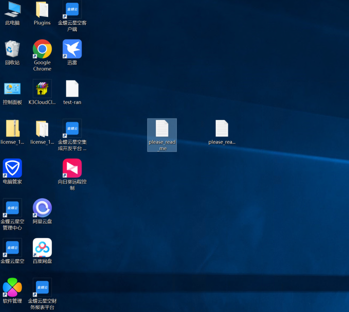Screen dimensions: 349x312
Task: Select the 金蝶云星空集成开发平台 shortcut
Action: pyautogui.click(x=72, y=128)
